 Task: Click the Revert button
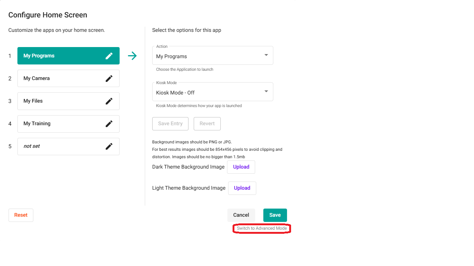point(207,124)
